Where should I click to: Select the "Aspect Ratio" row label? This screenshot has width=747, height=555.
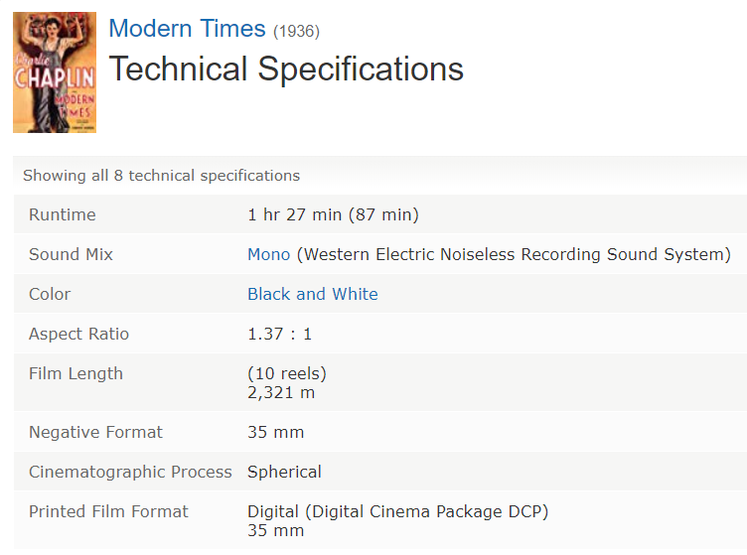point(78,334)
